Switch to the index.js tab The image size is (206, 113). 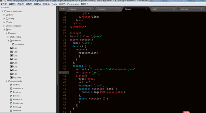[x=80, y=9]
